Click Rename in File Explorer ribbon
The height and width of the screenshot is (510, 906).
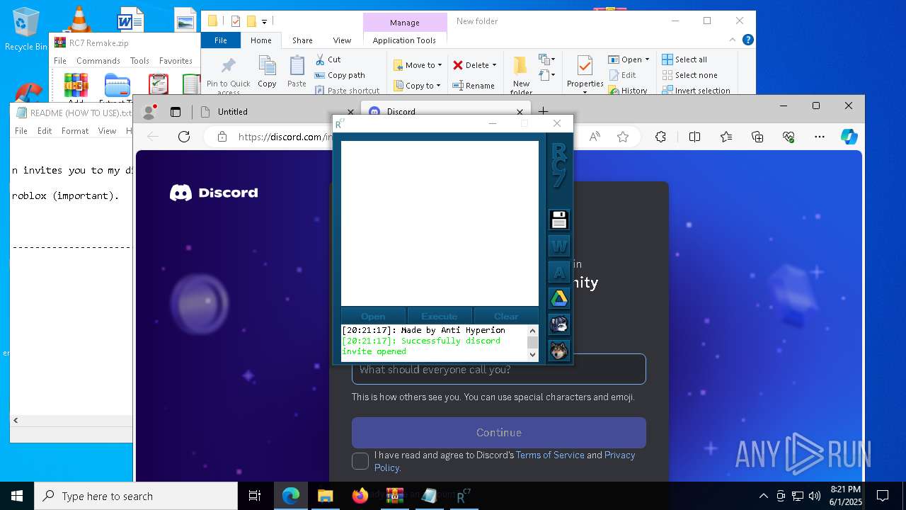coord(474,86)
